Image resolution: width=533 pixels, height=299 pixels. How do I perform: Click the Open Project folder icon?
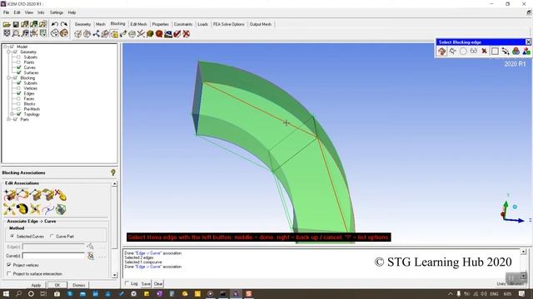7,24
